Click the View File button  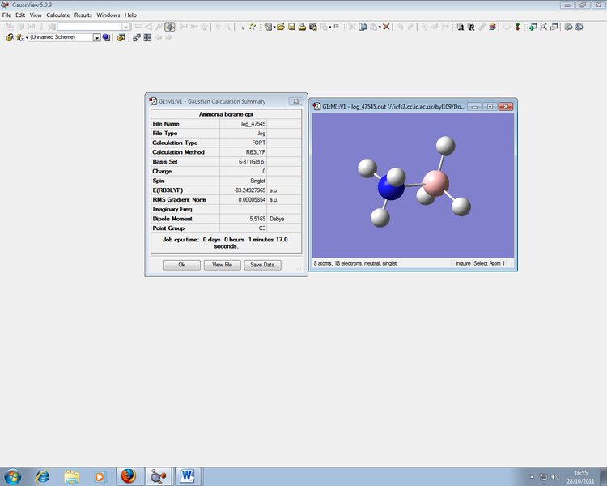(x=223, y=265)
